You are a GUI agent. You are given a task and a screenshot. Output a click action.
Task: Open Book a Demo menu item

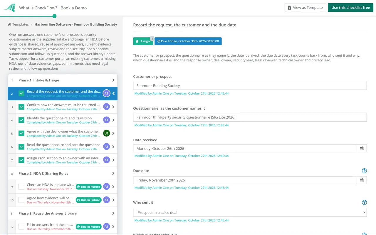click(x=74, y=8)
